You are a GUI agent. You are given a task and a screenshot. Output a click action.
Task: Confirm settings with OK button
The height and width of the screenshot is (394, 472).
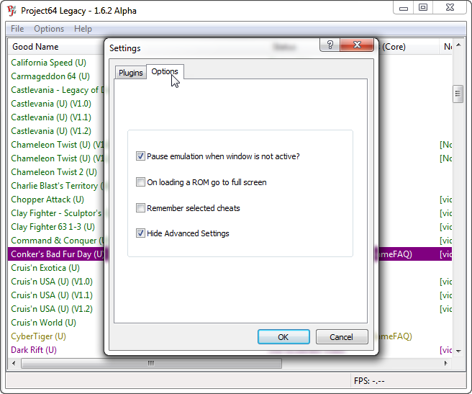(x=283, y=336)
